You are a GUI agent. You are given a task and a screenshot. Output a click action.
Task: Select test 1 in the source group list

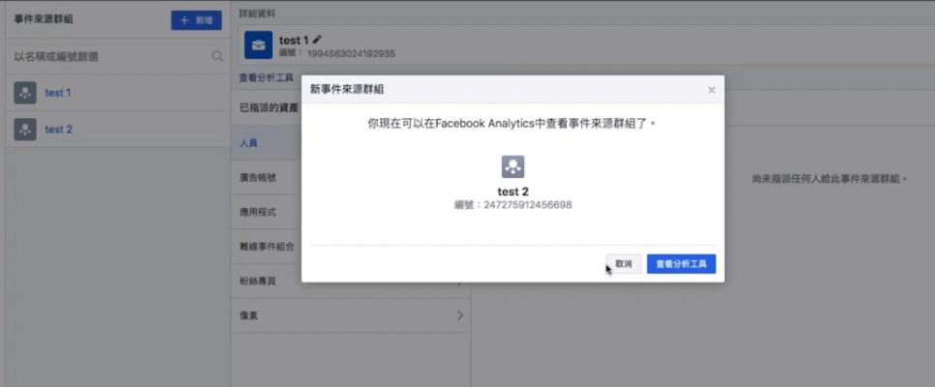(58, 93)
